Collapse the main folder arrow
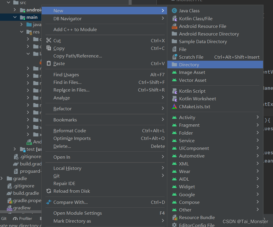 click(x=15, y=17)
